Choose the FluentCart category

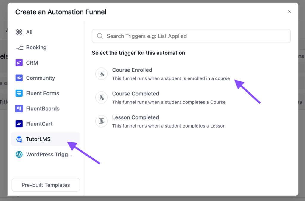click(x=45, y=124)
